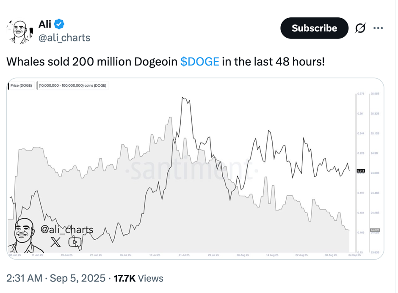Click the 24.07B whale holdings tag

pos(375,230)
